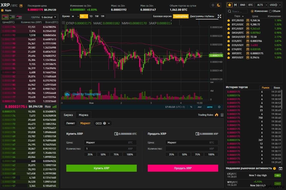Click the market list search magnifier
Screen dimensions: 286x190
230,11
